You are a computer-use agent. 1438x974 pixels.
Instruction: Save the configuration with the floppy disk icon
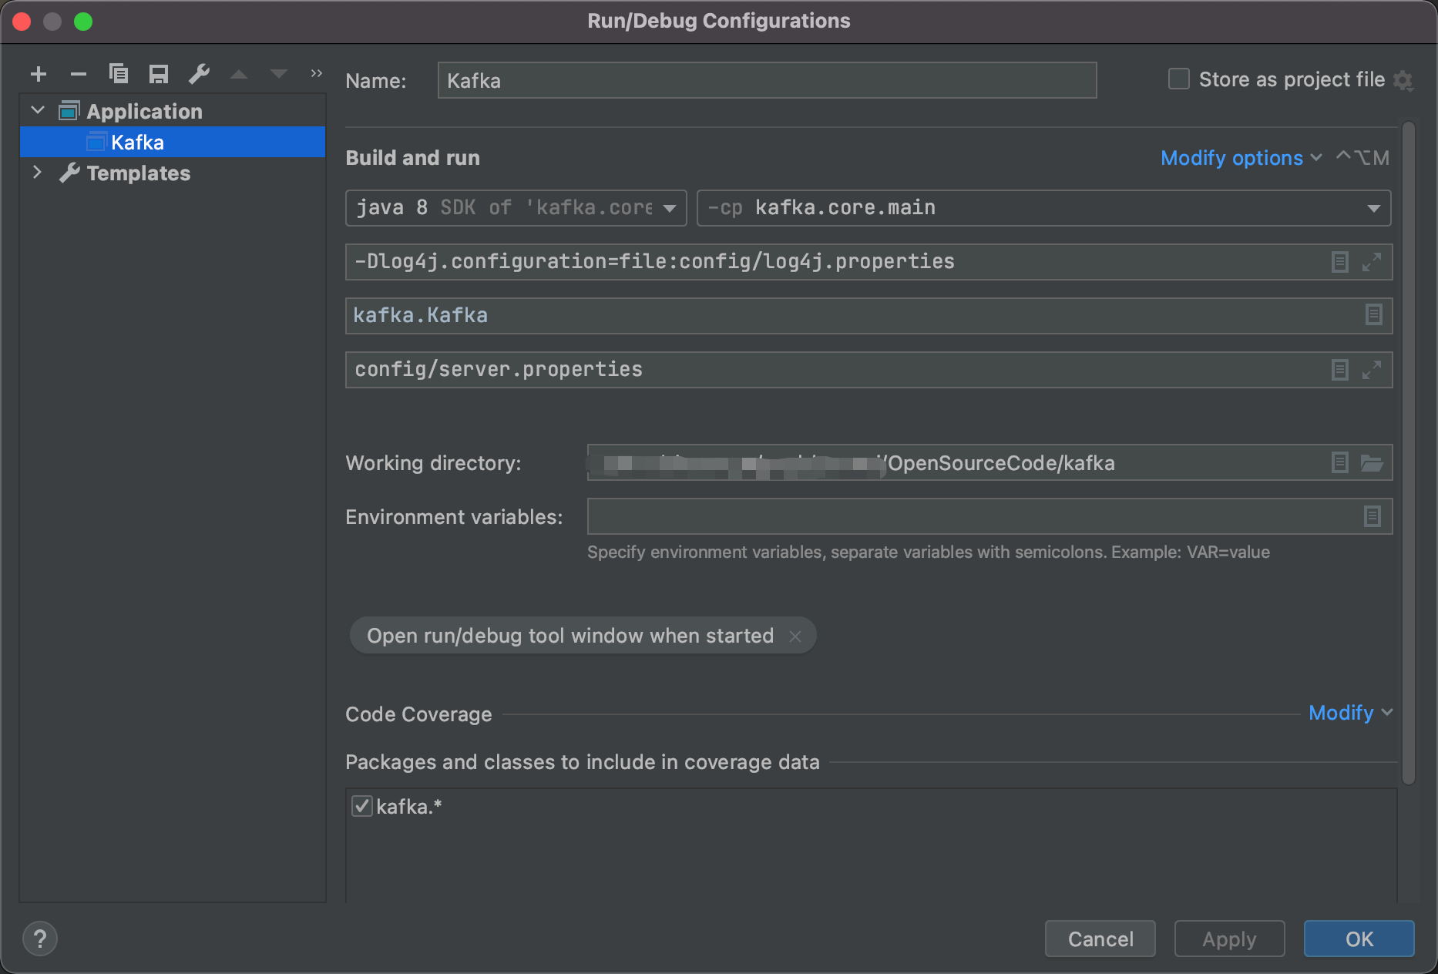click(159, 74)
